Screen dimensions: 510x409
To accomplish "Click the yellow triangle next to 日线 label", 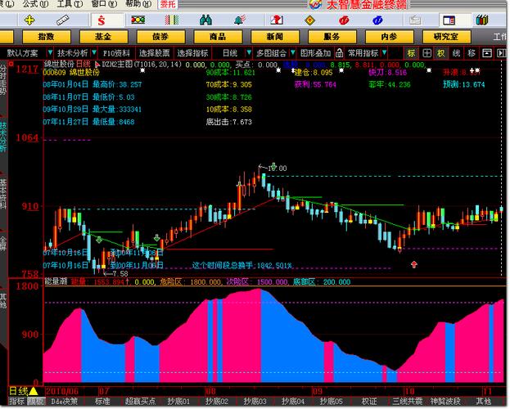I will [34, 391].
